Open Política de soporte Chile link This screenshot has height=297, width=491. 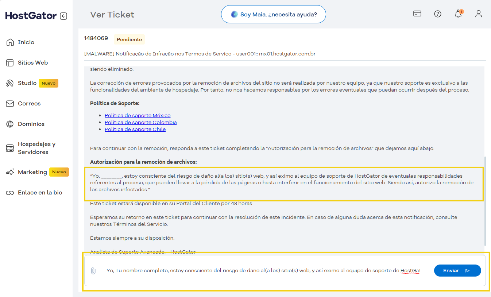[x=135, y=129]
